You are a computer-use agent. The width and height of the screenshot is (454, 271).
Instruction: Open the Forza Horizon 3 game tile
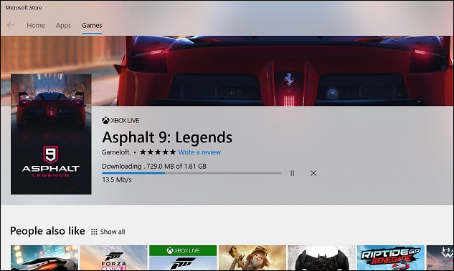point(114,258)
